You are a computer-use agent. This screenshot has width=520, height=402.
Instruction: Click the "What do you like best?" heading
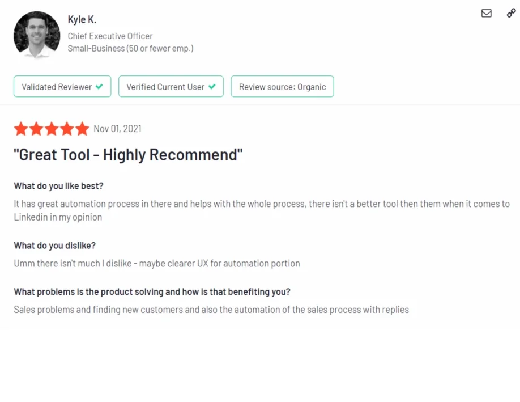(x=58, y=186)
